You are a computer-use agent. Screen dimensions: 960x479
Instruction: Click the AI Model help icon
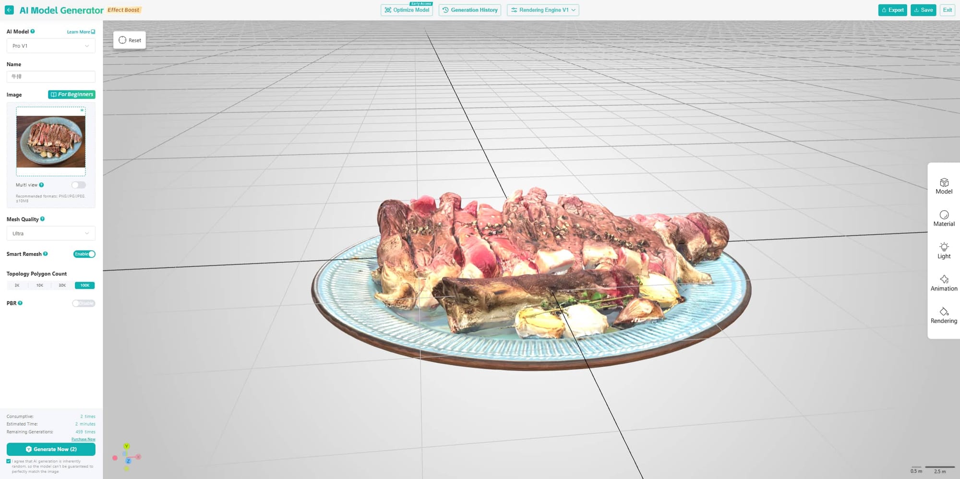click(33, 31)
